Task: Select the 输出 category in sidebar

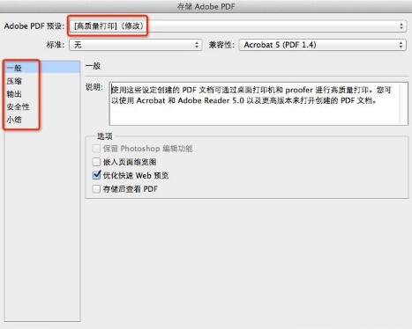Action: (x=42, y=94)
